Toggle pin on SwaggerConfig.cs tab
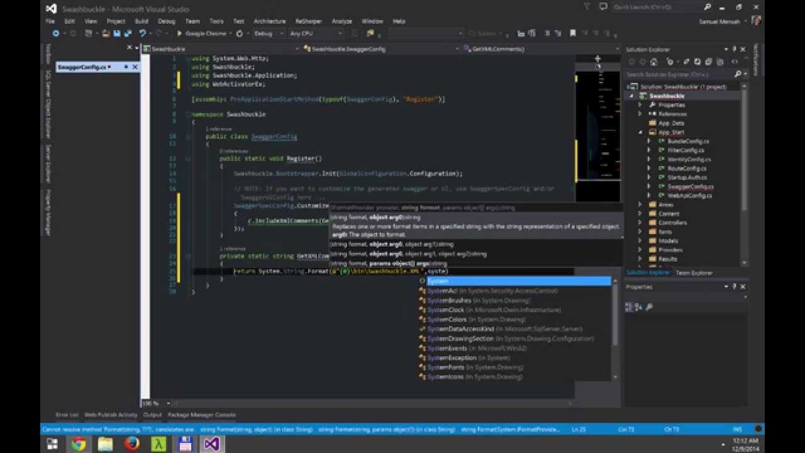This screenshot has height=453, width=805. [x=126, y=67]
